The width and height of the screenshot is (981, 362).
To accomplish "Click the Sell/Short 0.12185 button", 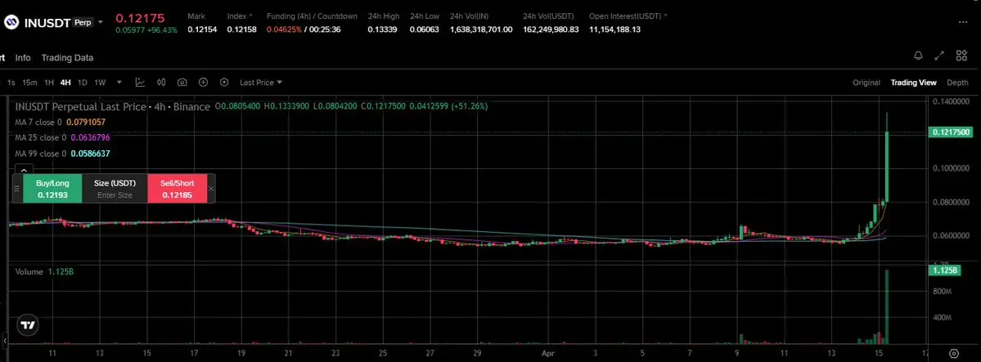I will (177, 188).
